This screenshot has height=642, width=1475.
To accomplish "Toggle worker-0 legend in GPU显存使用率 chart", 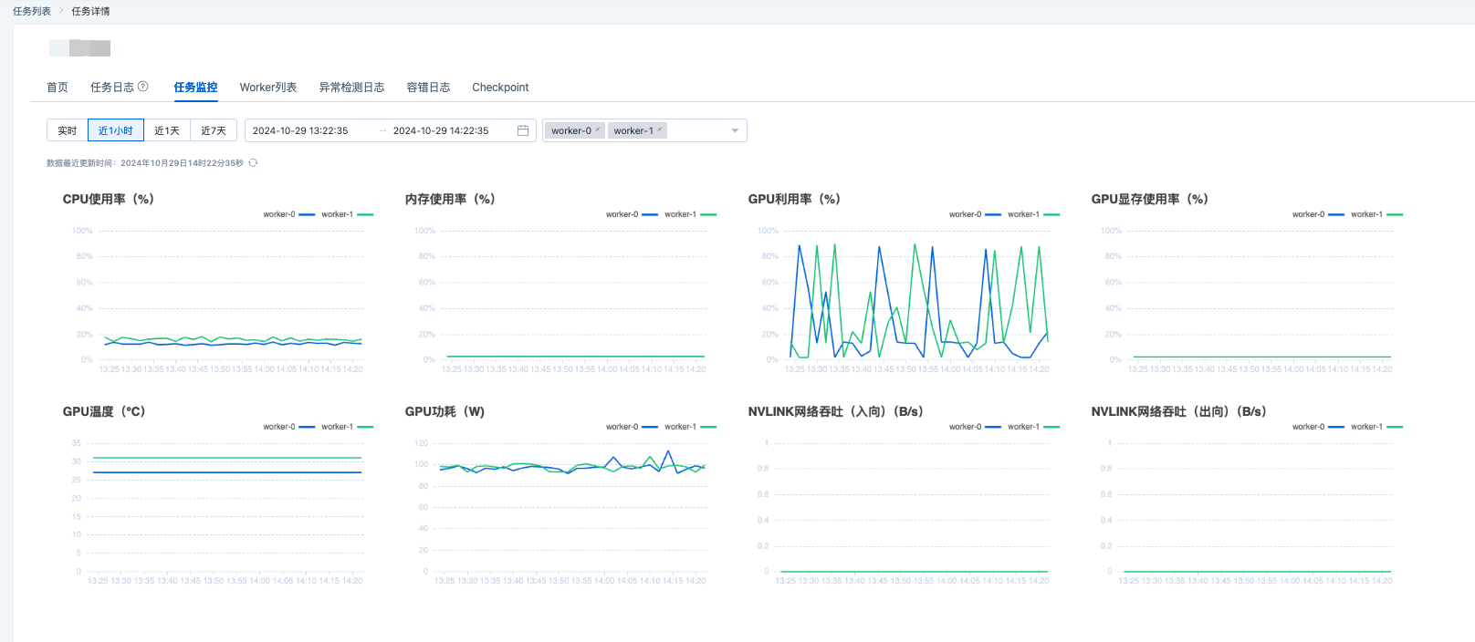I will point(1318,214).
